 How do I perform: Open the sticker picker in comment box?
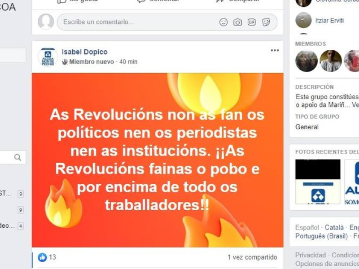(266, 22)
